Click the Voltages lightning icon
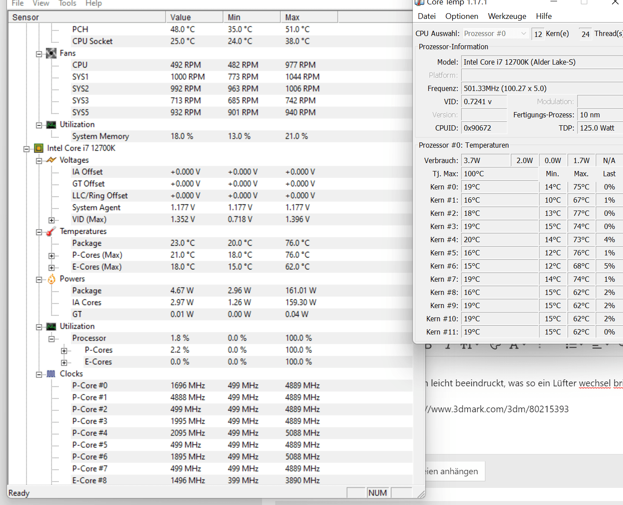The height and width of the screenshot is (505, 623). tap(51, 160)
